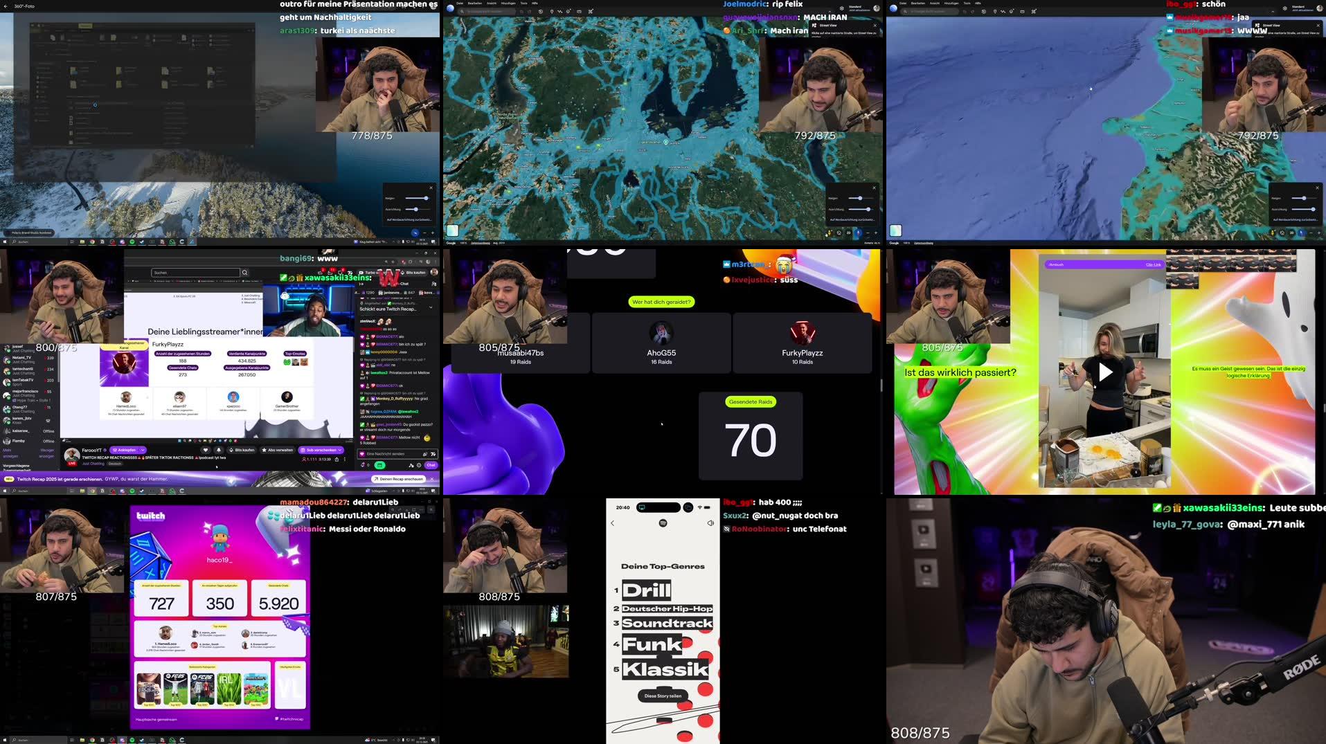Expand the Sub verschenken dropdown
Image resolution: width=1326 pixels, height=744 pixels.
[x=341, y=450]
